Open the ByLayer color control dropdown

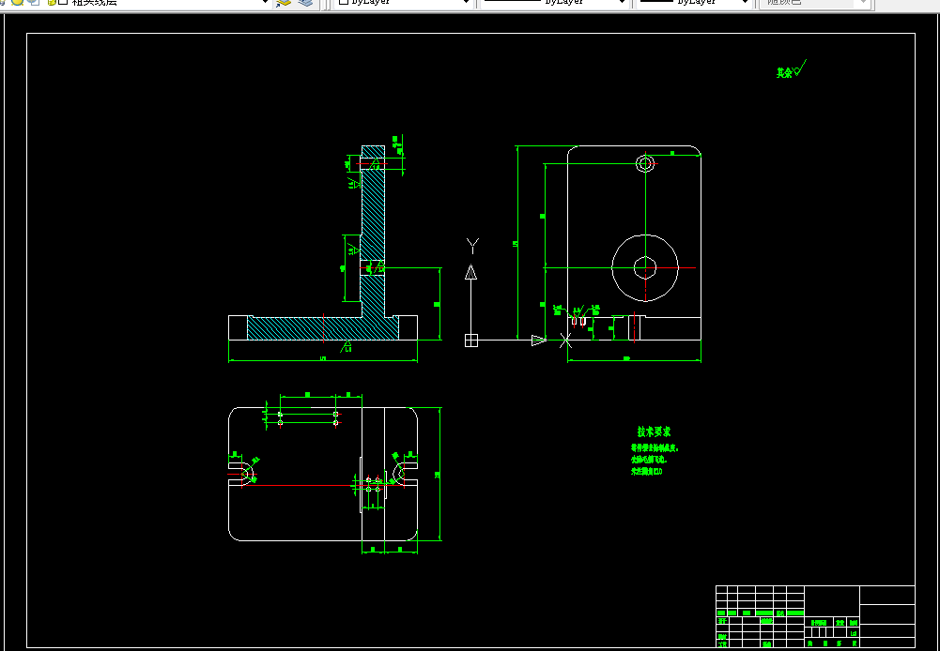coord(404,3)
